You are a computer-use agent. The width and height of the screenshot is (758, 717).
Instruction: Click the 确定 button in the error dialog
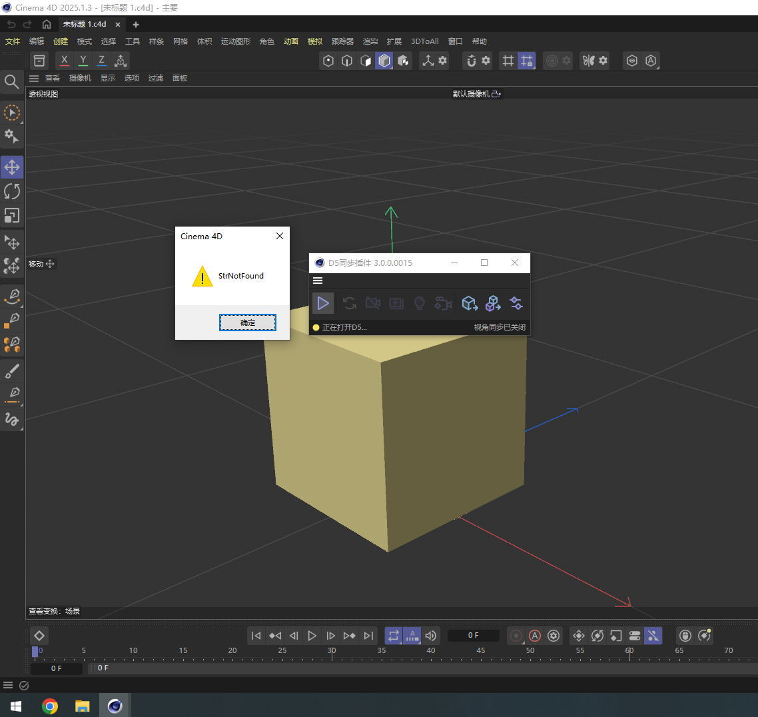pyautogui.click(x=247, y=323)
